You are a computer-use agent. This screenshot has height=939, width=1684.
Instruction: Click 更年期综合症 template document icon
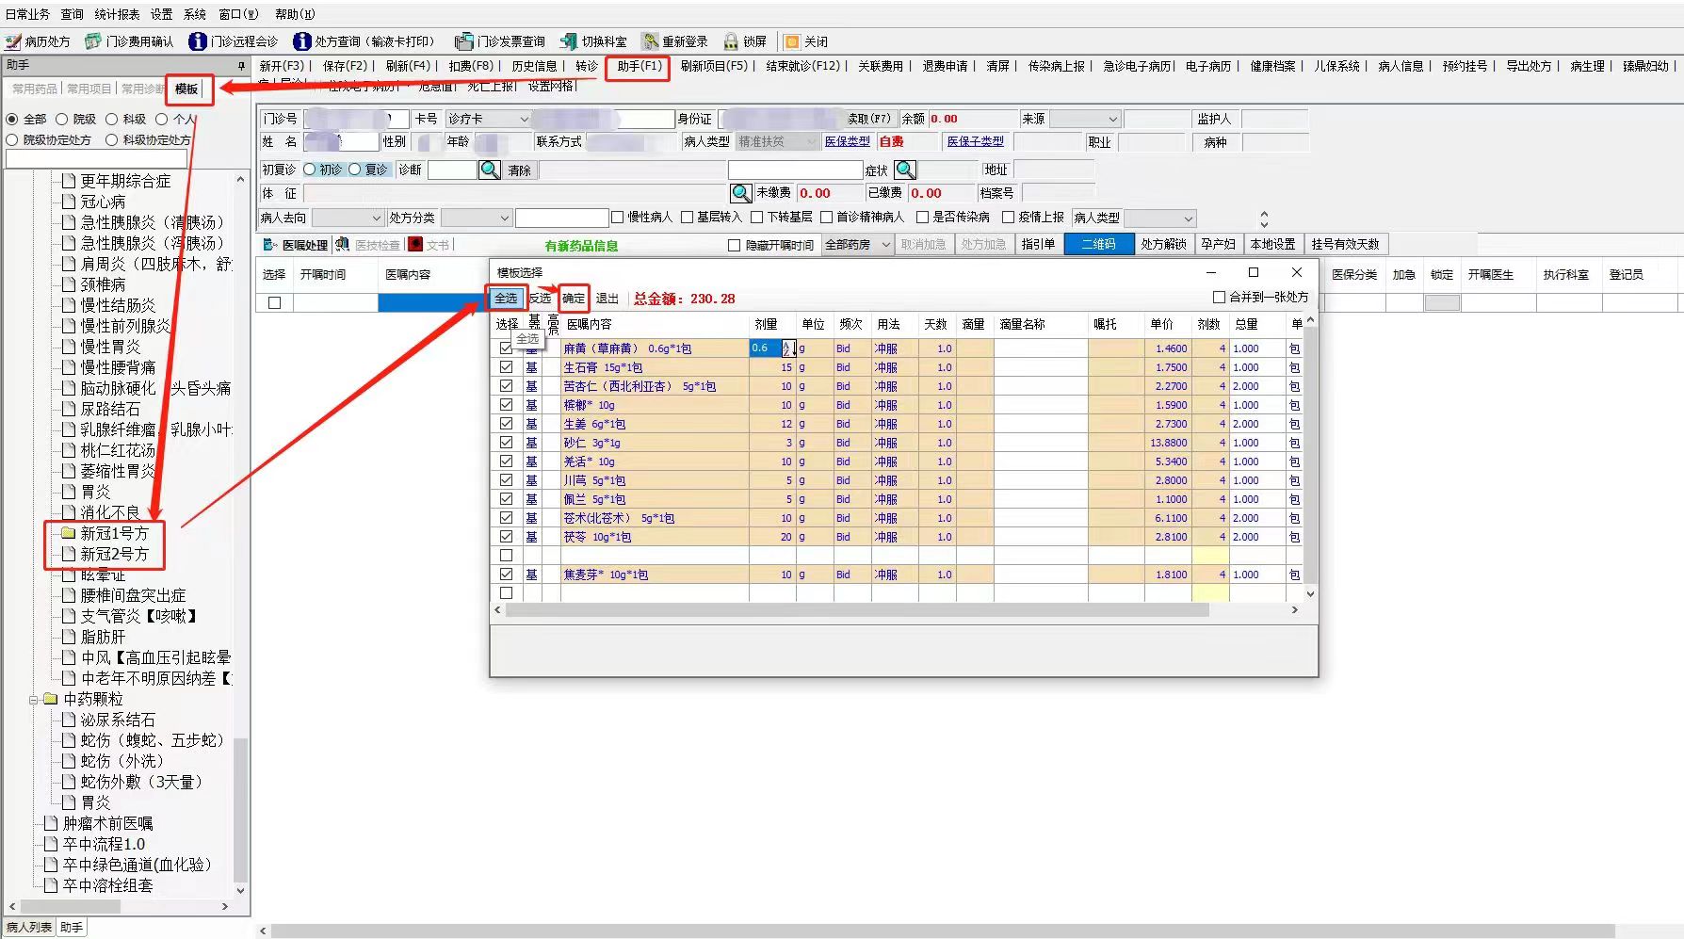68,181
